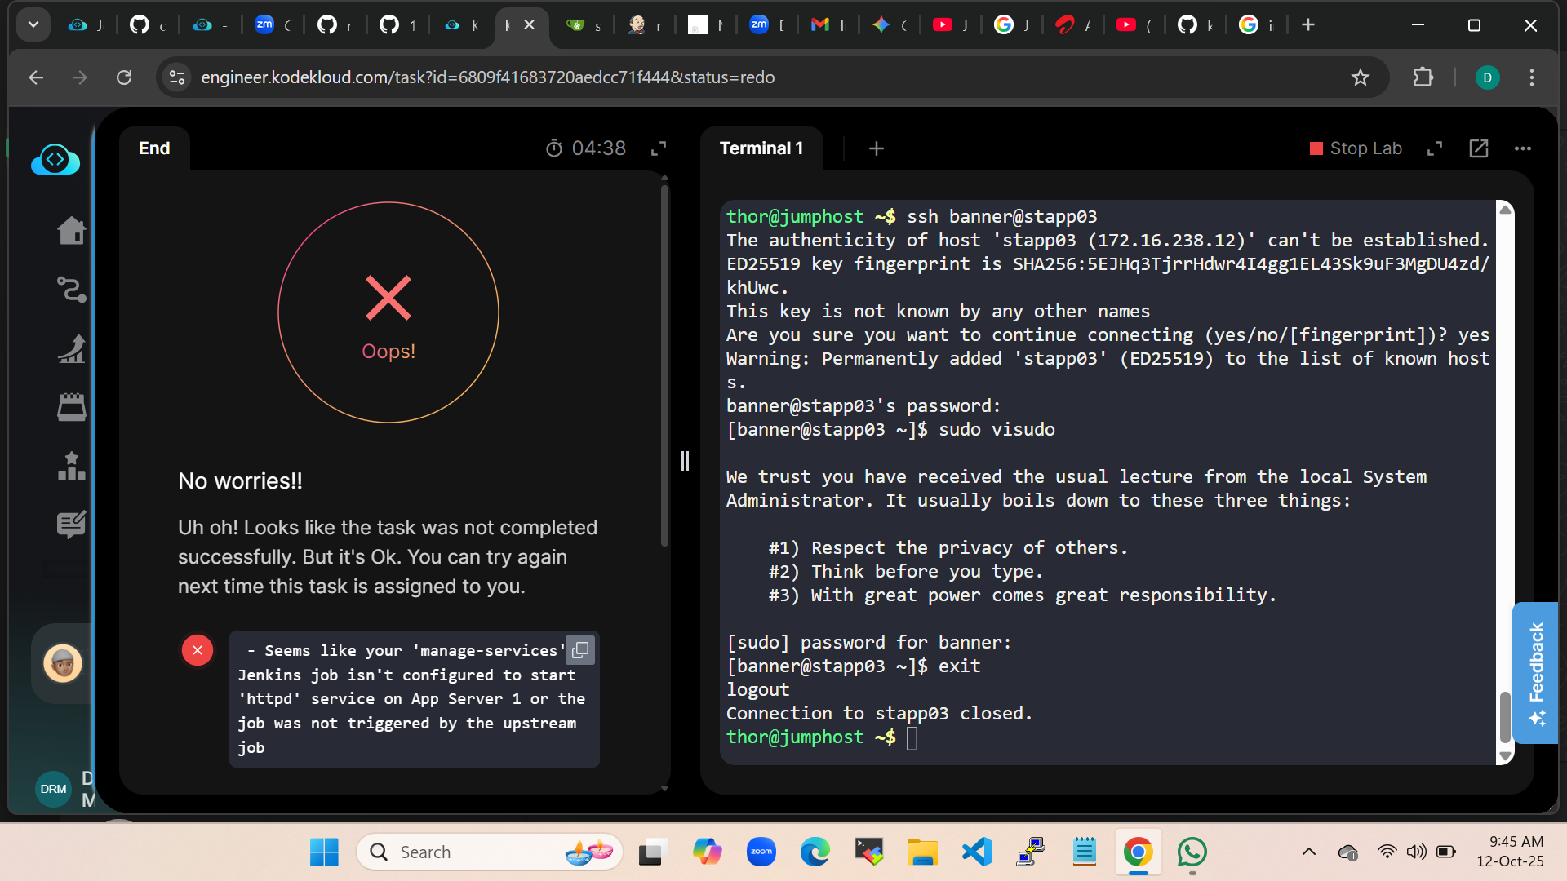This screenshot has height=881, width=1567.
Task: Click the panel divider resize handle
Action: tap(685, 461)
